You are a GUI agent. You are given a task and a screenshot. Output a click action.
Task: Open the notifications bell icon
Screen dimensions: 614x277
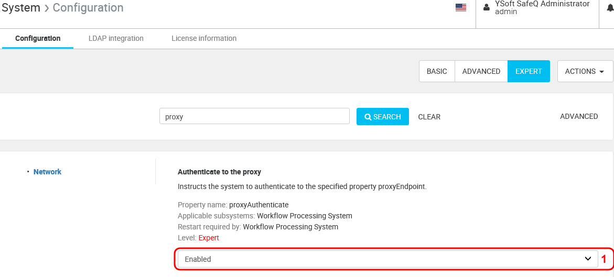(610, 7)
